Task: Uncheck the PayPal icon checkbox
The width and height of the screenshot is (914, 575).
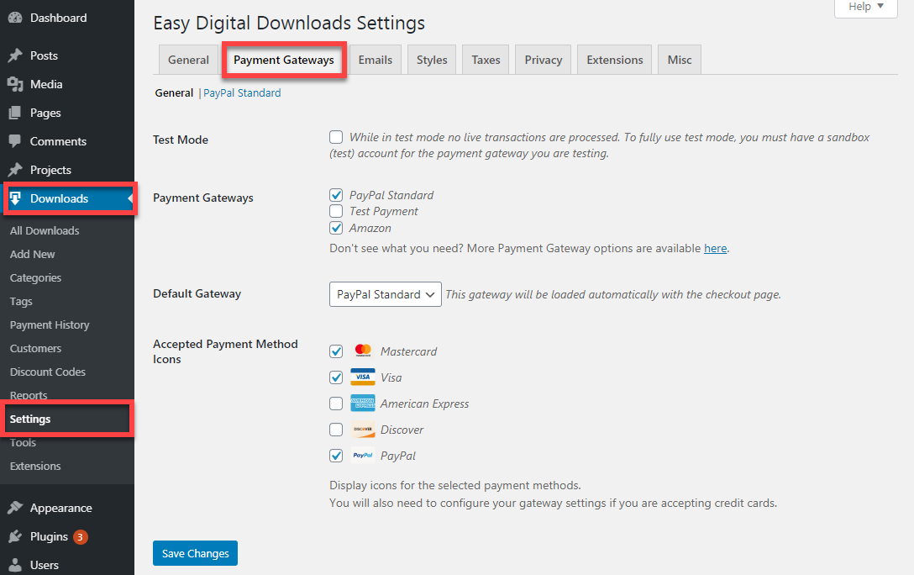Action: coord(336,456)
